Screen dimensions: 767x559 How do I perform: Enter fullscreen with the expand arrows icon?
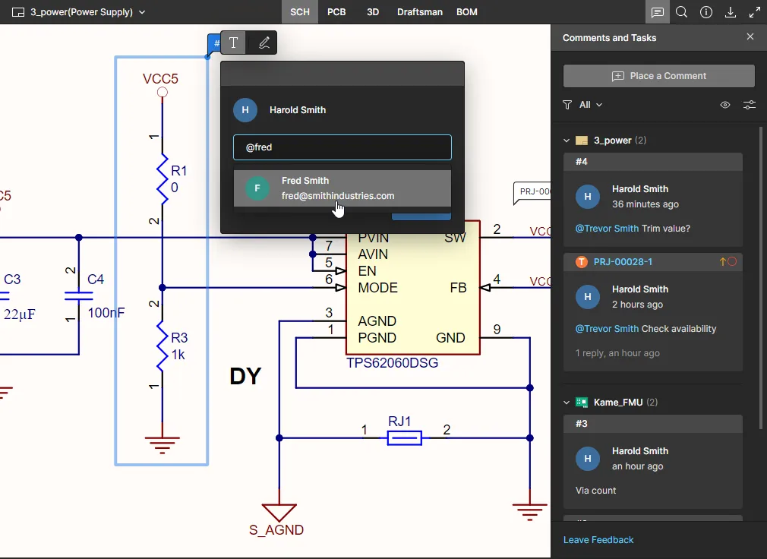pyautogui.click(x=755, y=12)
